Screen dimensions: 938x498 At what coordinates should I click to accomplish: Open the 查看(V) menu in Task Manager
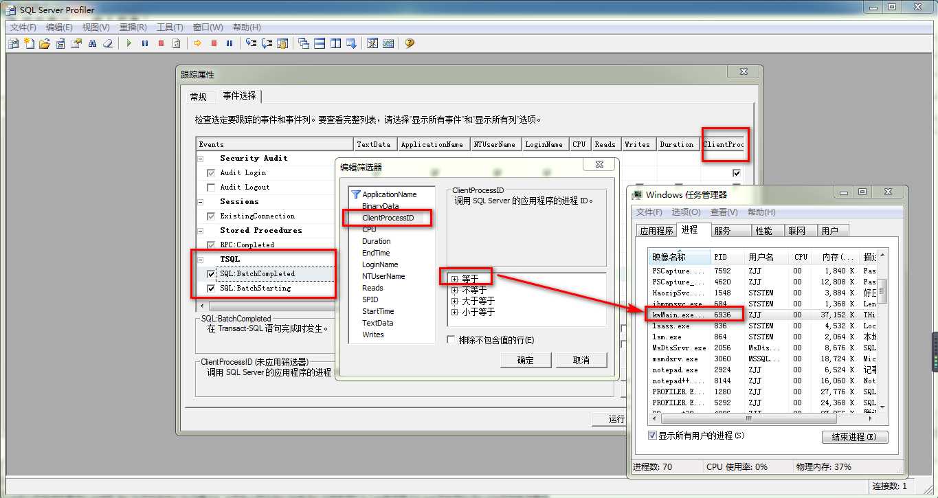[724, 212]
